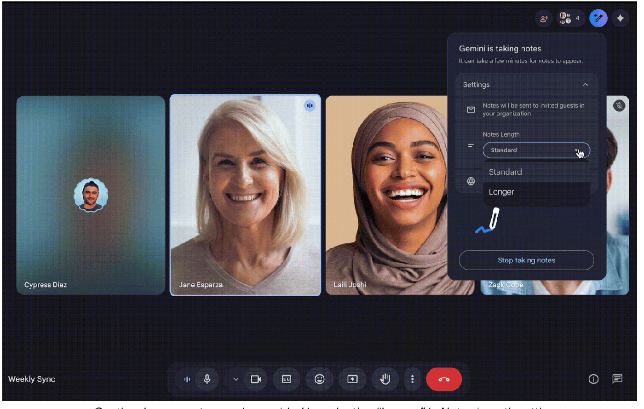Click the Gemini take notes pencil icon
This screenshot has width=644, height=409.
598,18
